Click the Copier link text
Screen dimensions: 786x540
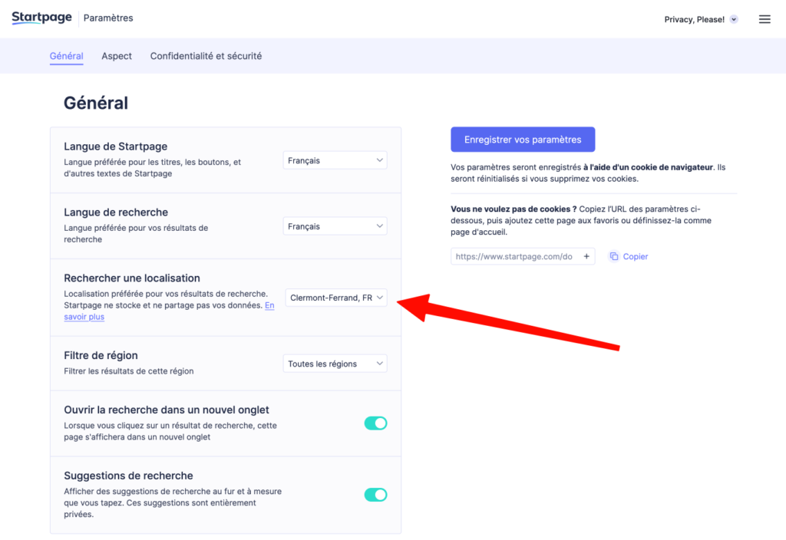point(636,257)
